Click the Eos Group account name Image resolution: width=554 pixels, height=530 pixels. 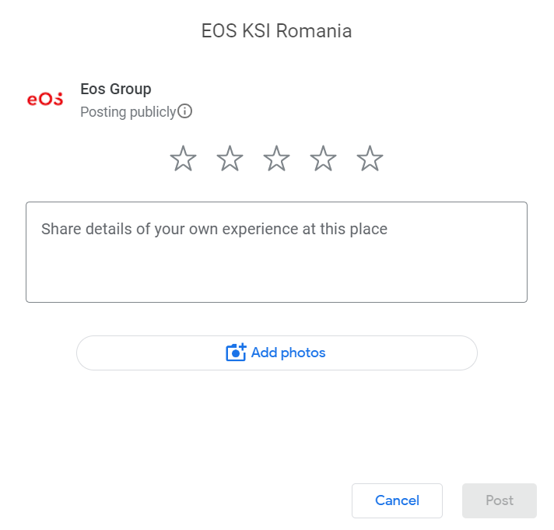click(116, 89)
